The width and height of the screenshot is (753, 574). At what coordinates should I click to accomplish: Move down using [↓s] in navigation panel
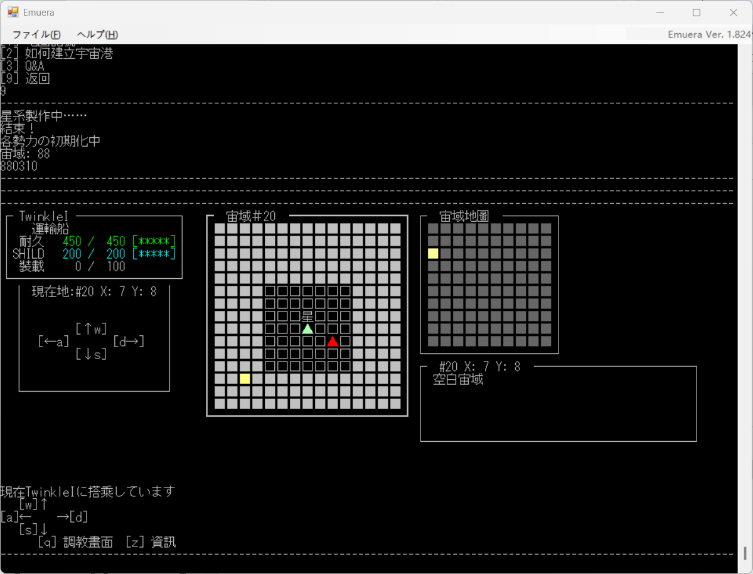pos(91,353)
